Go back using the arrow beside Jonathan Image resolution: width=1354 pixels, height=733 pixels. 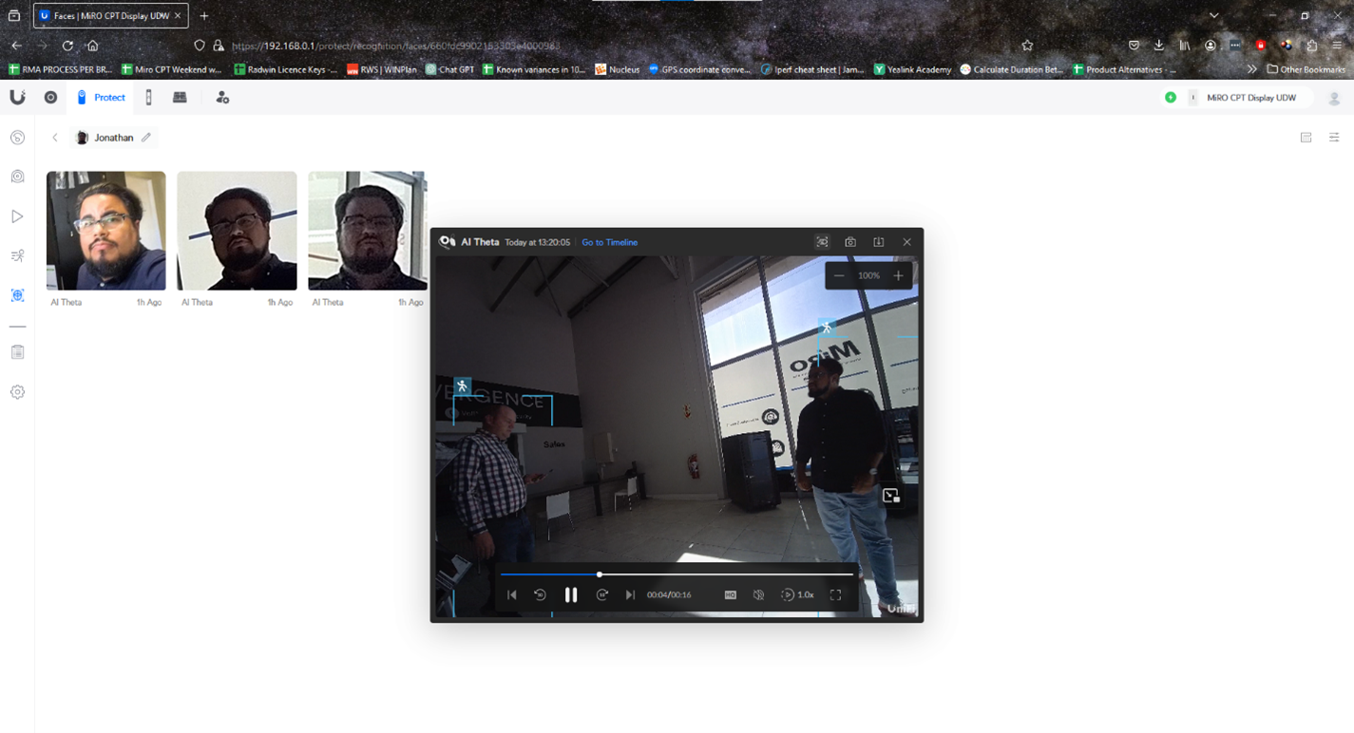pos(55,138)
